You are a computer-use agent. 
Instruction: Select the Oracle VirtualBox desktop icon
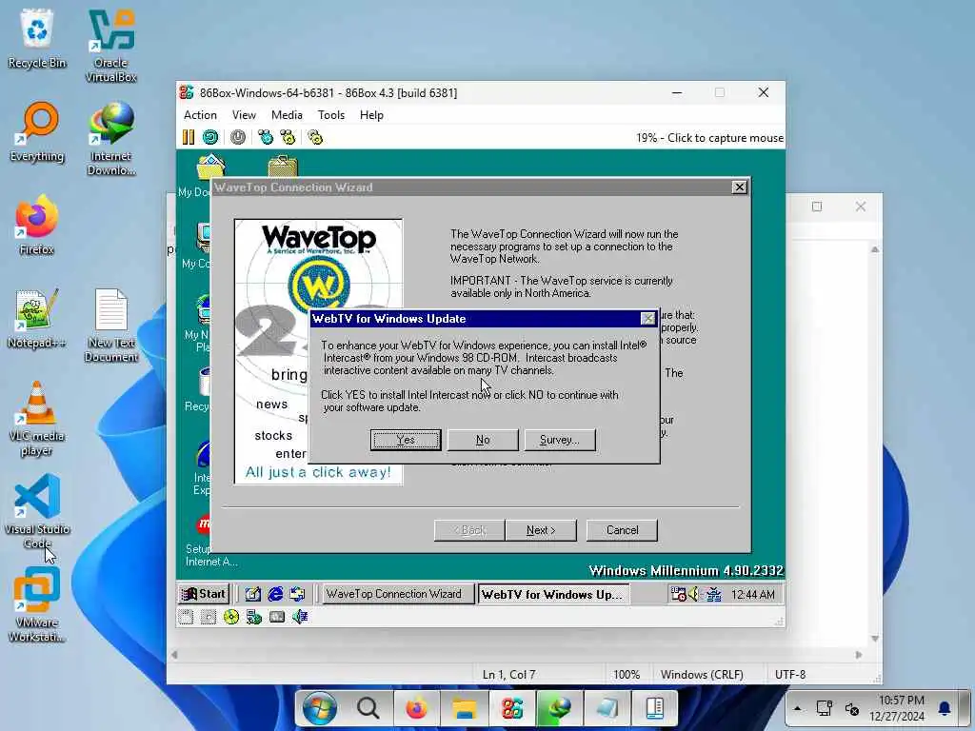(110, 46)
